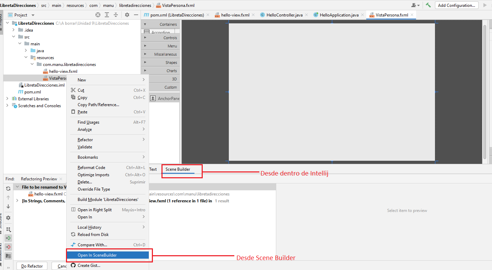Screen dimensions: 492x270
Task: Open the New submenu
Action: (x=108, y=80)
